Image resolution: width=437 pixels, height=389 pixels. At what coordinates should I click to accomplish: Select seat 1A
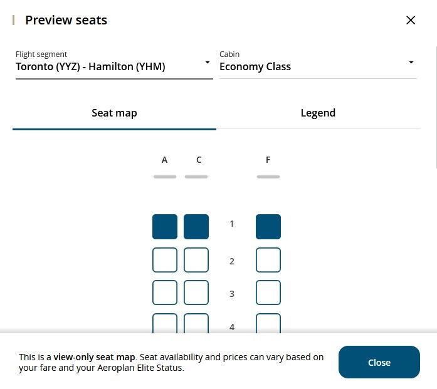(x=165, y=227)
